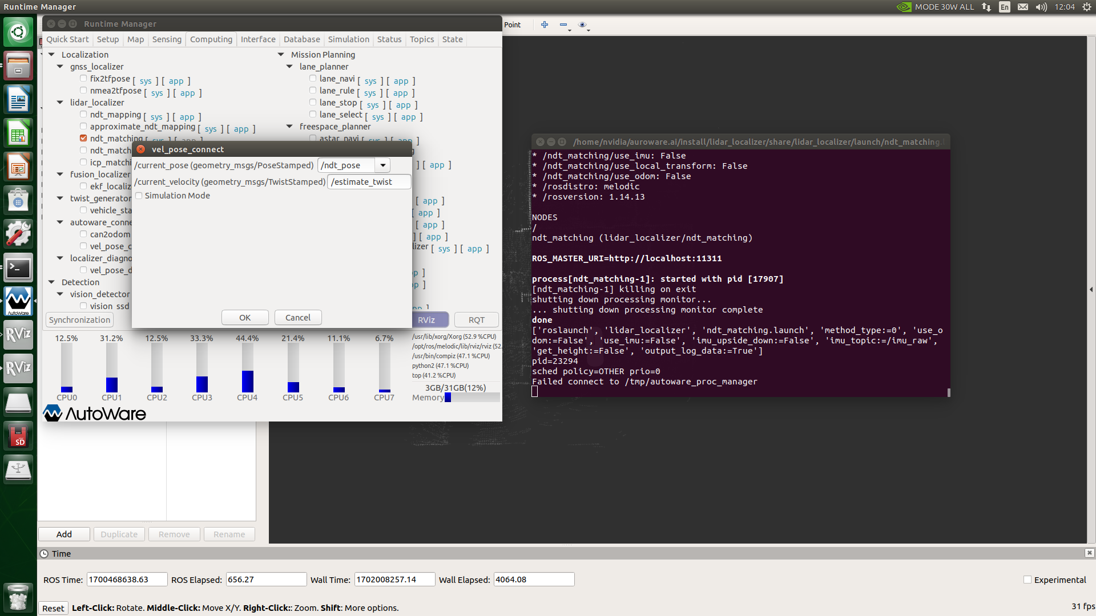Click Reset button in RViz
This screenshot has height=616, width=1096.
point(53,608)
